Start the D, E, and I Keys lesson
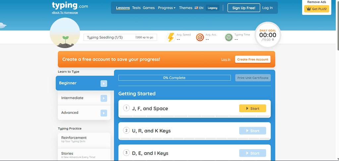This screenshot has height=161, width=339. pos(253,153)
